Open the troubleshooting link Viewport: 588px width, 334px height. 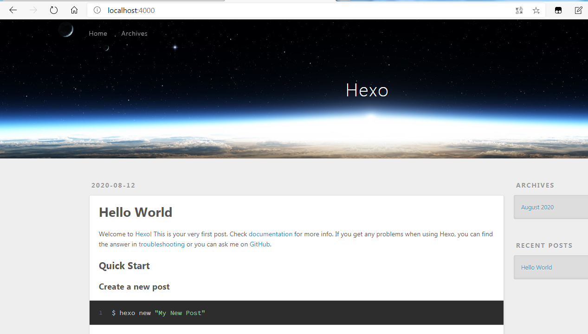[162, 244]
